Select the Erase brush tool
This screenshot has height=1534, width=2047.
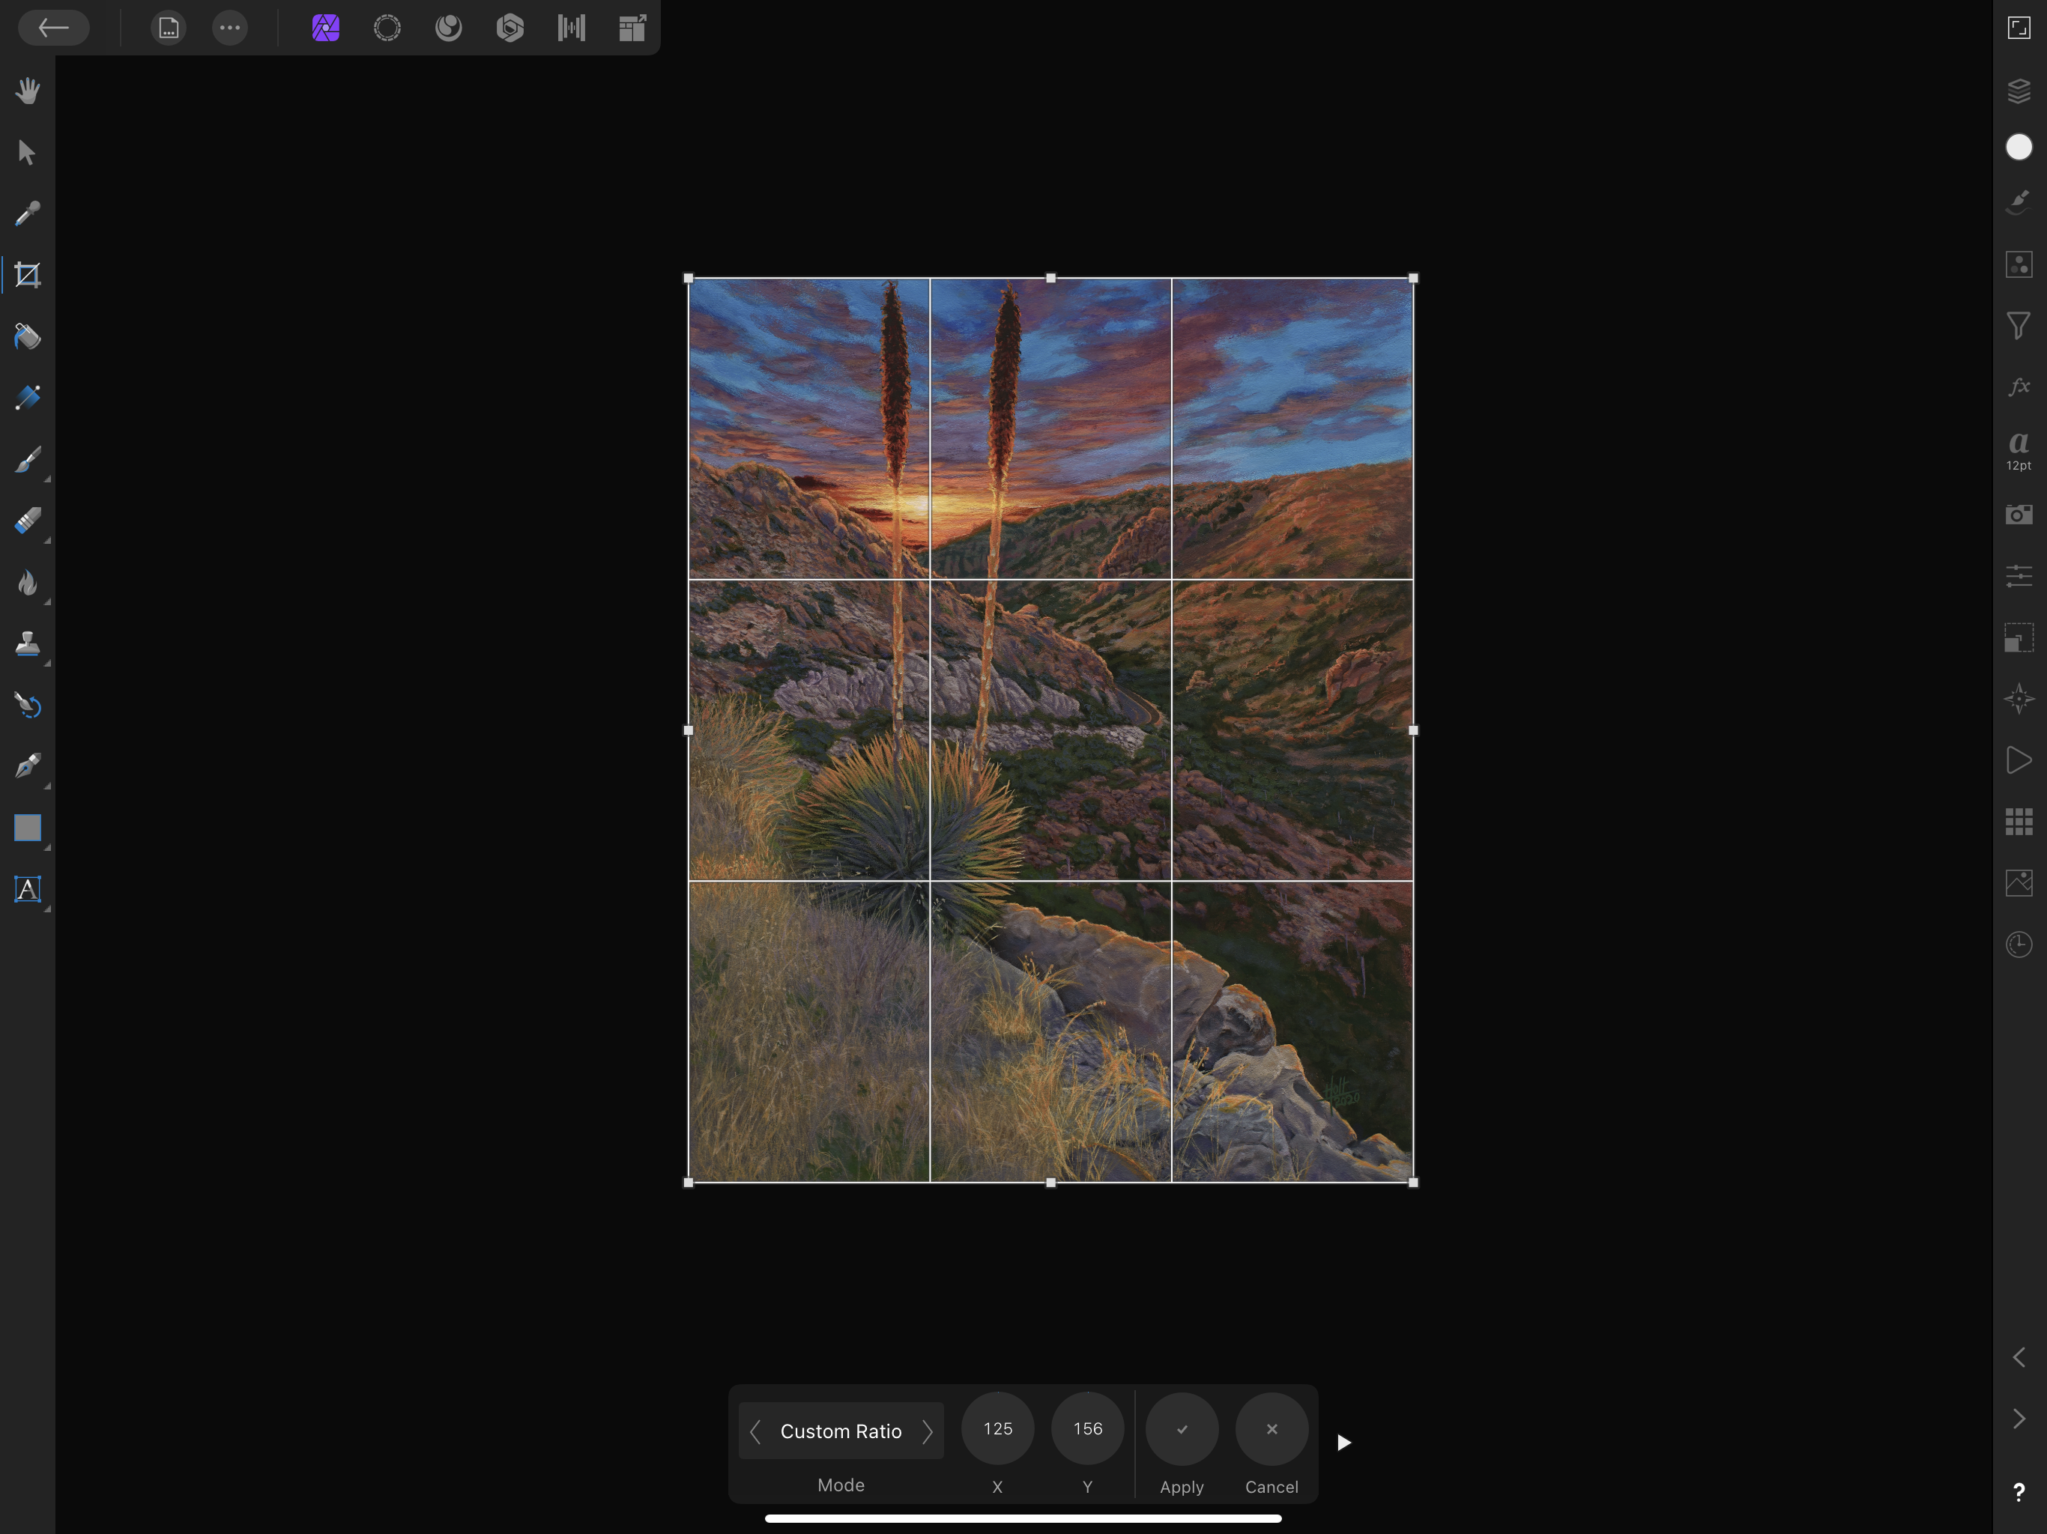28,521
